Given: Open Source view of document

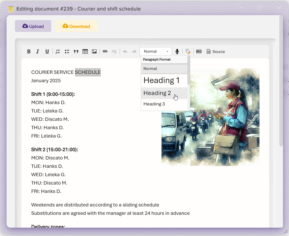Looking at the screenshot, I should [216, 51].
